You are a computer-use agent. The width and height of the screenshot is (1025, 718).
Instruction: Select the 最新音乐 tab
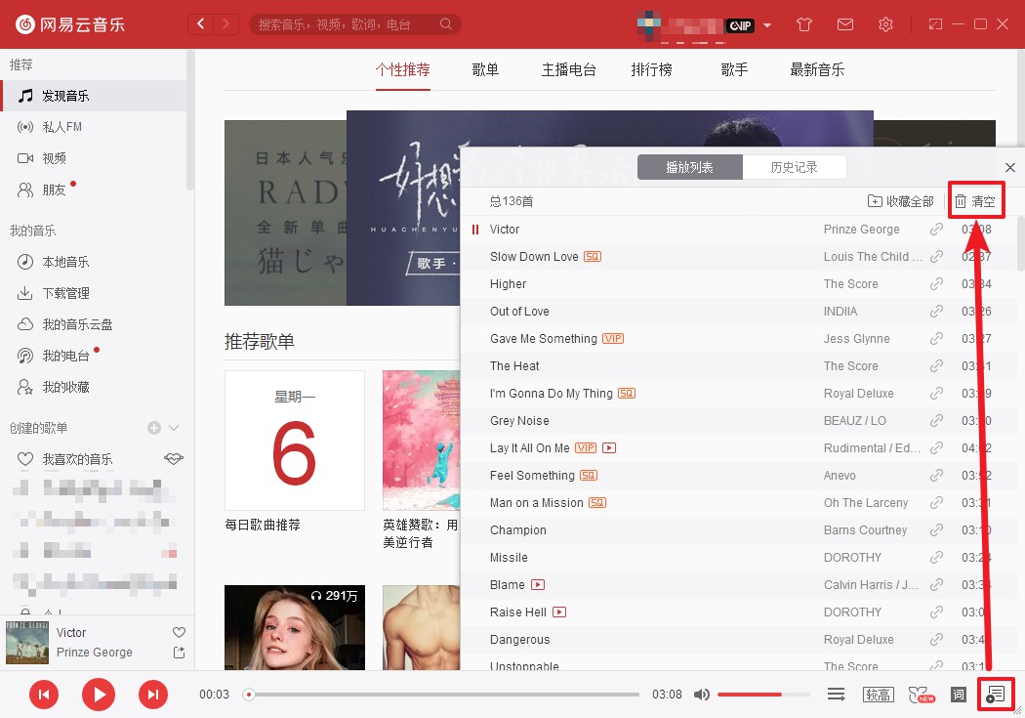click(817, 69)
